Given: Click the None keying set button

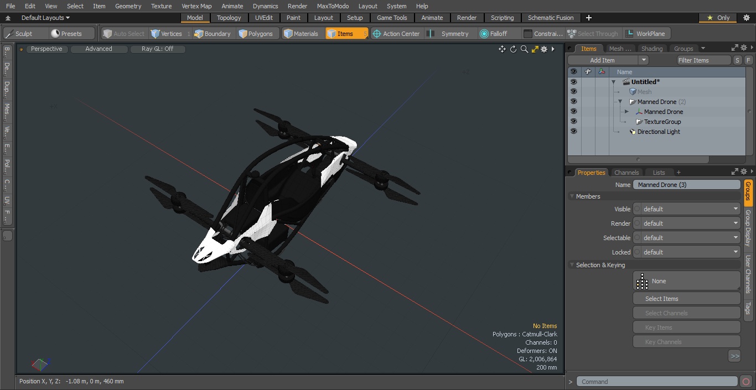Looking at the screenshot, I should 686,281.
